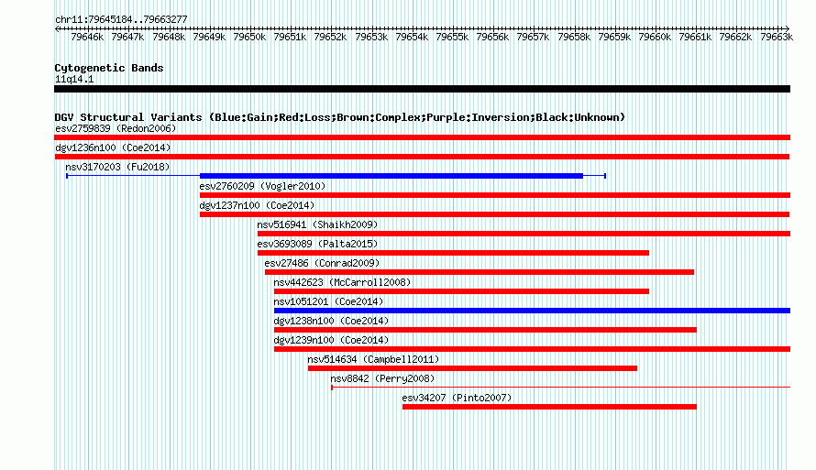
Task: Click the 79657k ruler tick label
Action: click(533, 37)
